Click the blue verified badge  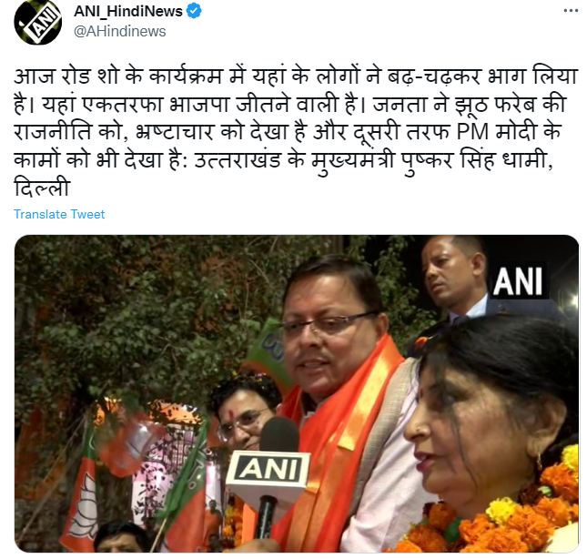point(194,11)
